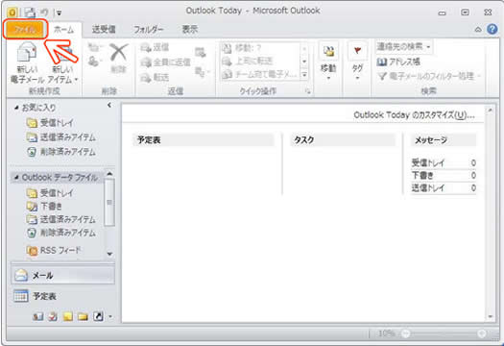Click the Outlook application icon in title bar
Viewport: 504px width, 346px height.
pos(12,12)
